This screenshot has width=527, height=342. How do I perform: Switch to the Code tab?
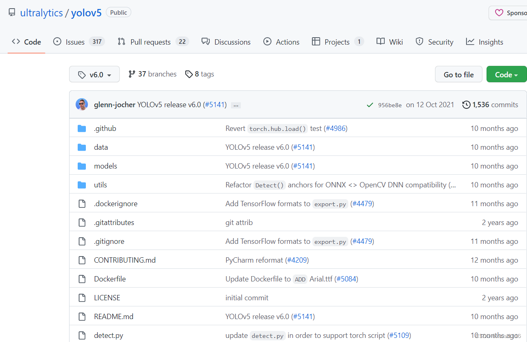coord(27,42)
